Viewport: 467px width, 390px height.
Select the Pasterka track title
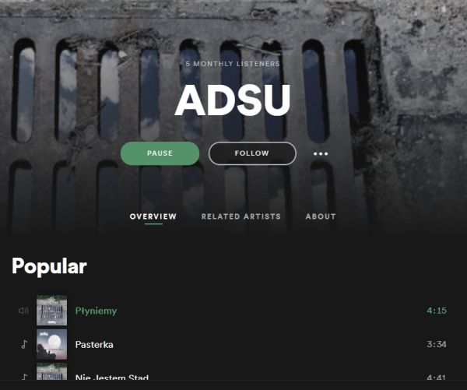(94, 345)
